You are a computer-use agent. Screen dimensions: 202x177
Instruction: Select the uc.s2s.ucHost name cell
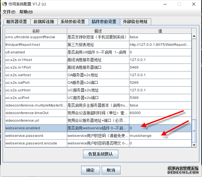click(x=36, y=90)
